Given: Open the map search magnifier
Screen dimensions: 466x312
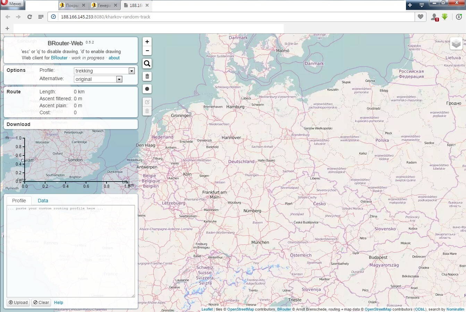Looking at the screenshot, I should 147,64.
